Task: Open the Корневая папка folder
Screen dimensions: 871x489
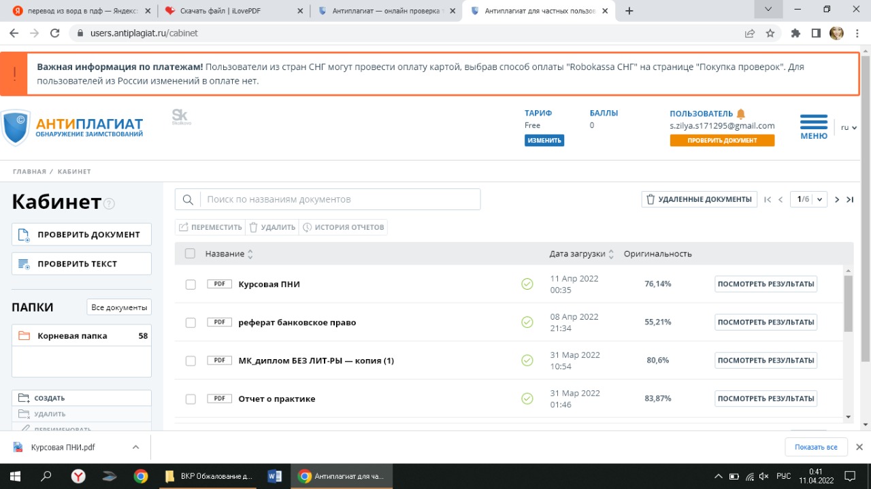Action: tap(71, 335)
